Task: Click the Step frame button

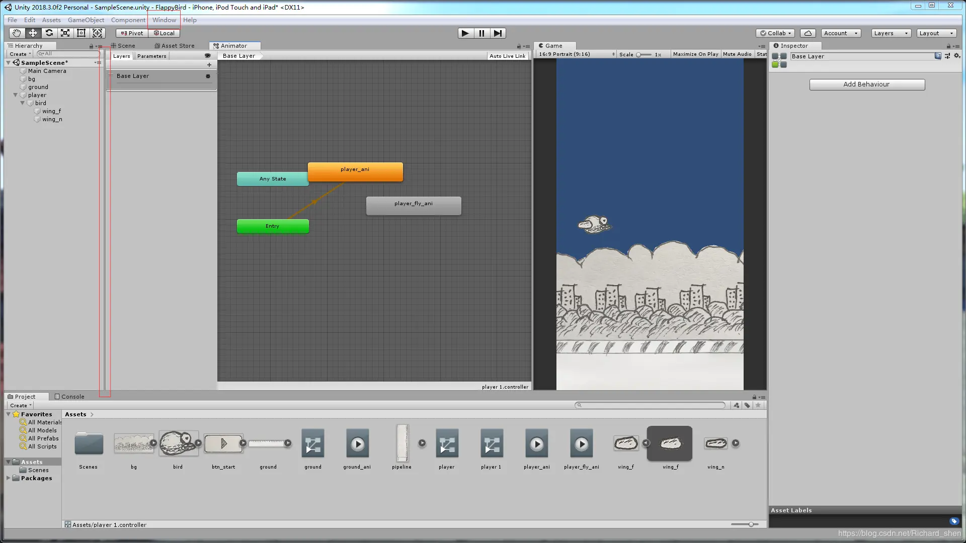Action: pos(498,33)
